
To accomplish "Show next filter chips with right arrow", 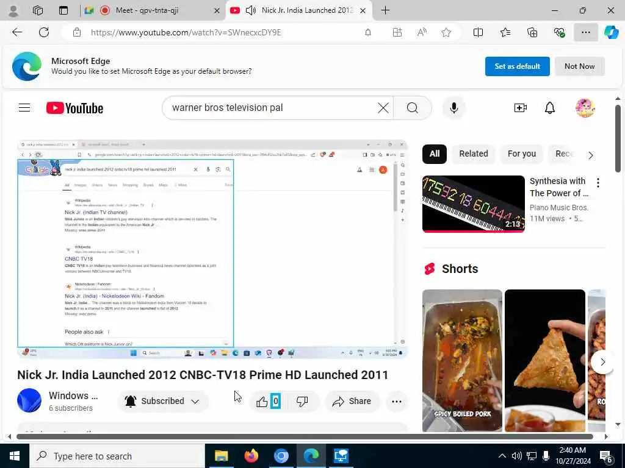I will (x=591, y=155).
